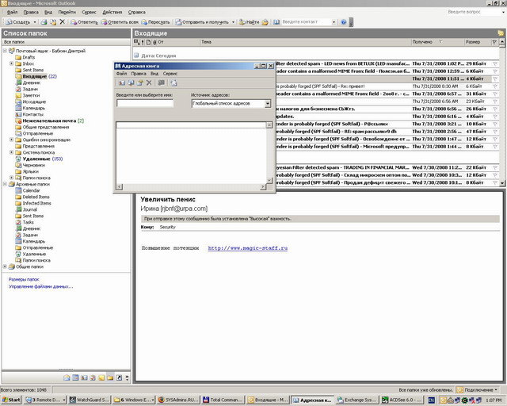Click the Введите контакт search field

pos(307,22)
